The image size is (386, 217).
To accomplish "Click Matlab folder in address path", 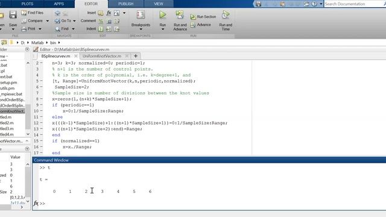I will 37,43.
